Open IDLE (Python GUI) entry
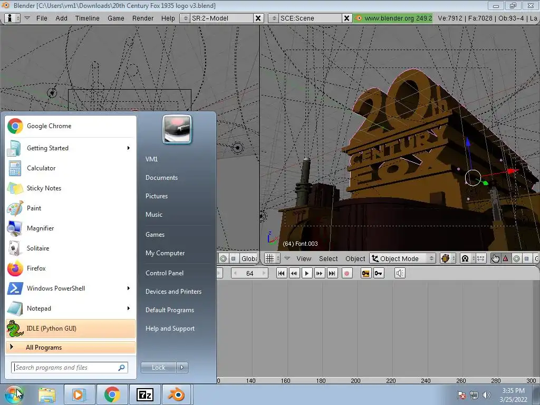540x405 pixels. coord(71,328)
